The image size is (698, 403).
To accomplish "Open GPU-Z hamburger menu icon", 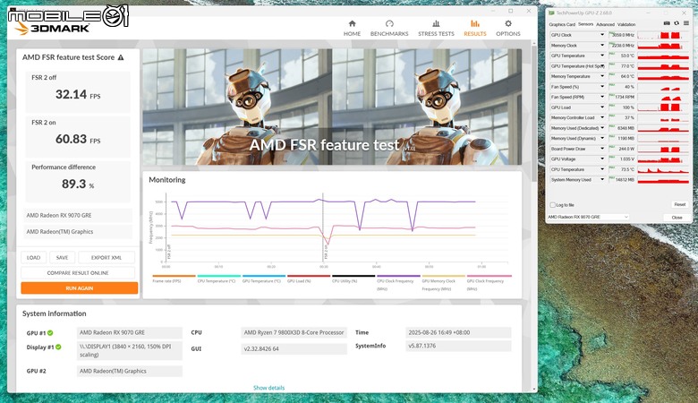I will (x=686, y=23).
